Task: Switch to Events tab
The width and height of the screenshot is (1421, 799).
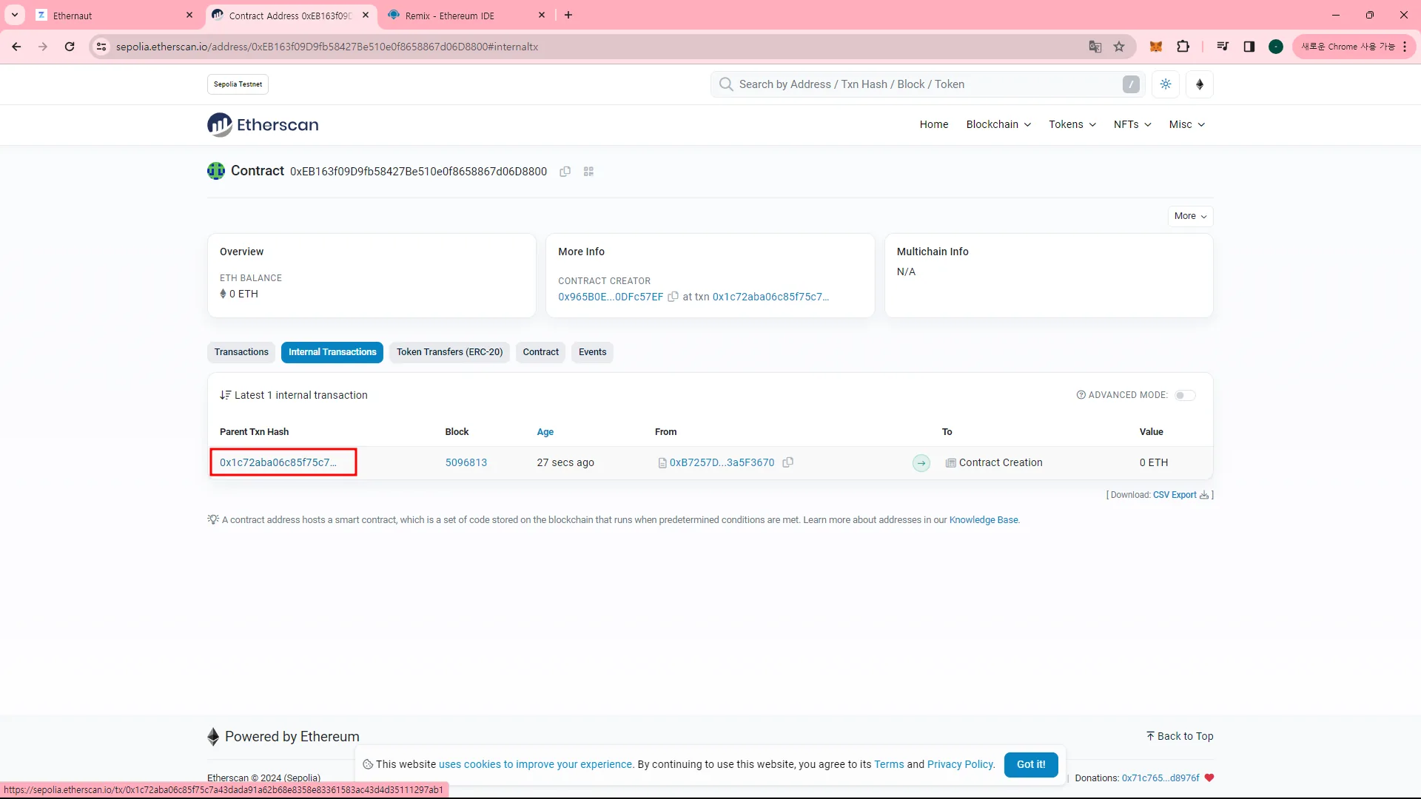Action: tap(592, 352)
